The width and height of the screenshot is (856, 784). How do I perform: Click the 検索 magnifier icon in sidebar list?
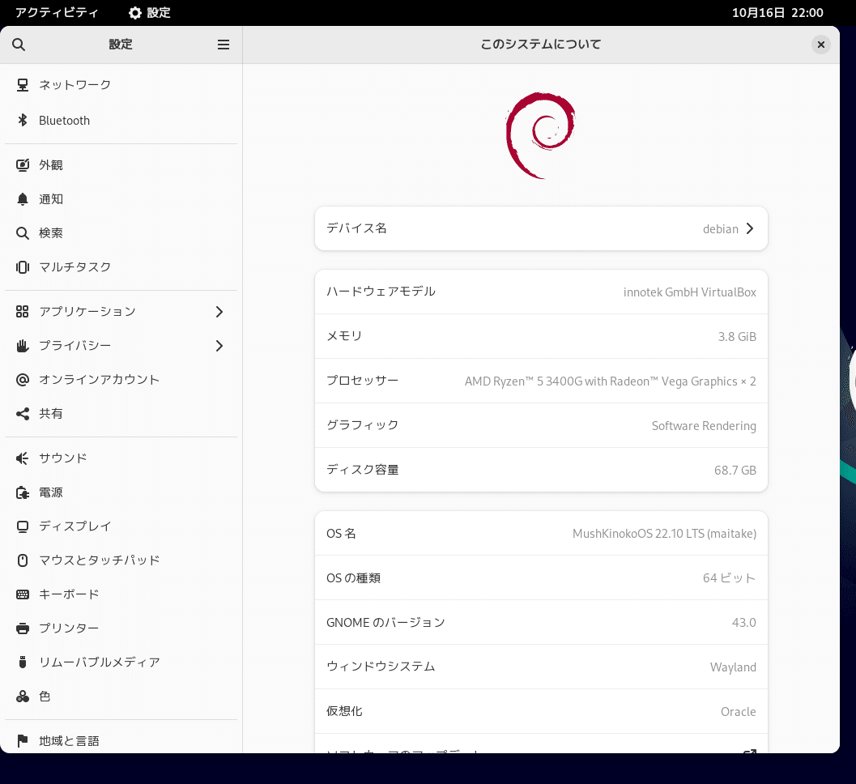coord(23,233)
